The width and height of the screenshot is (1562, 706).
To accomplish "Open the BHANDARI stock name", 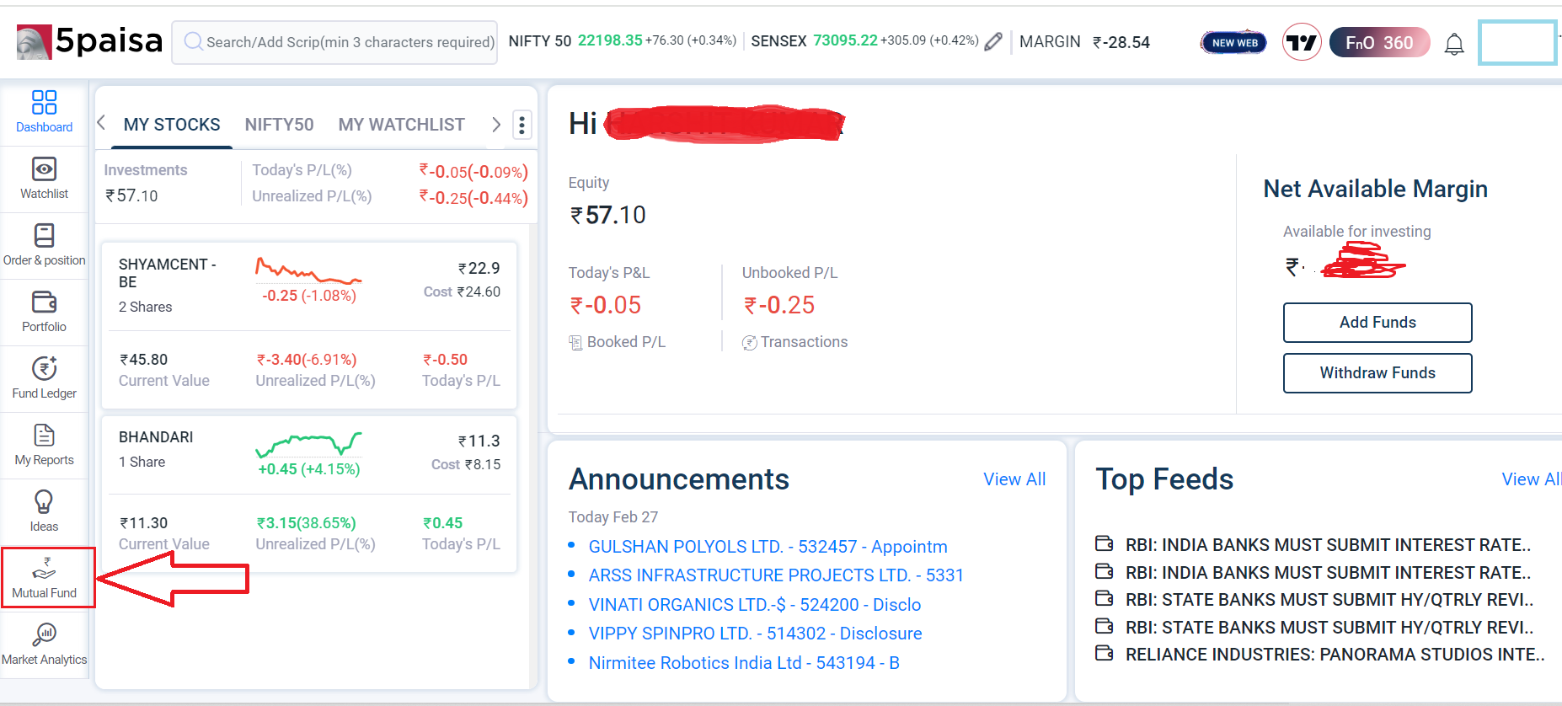I will [156, 437].
